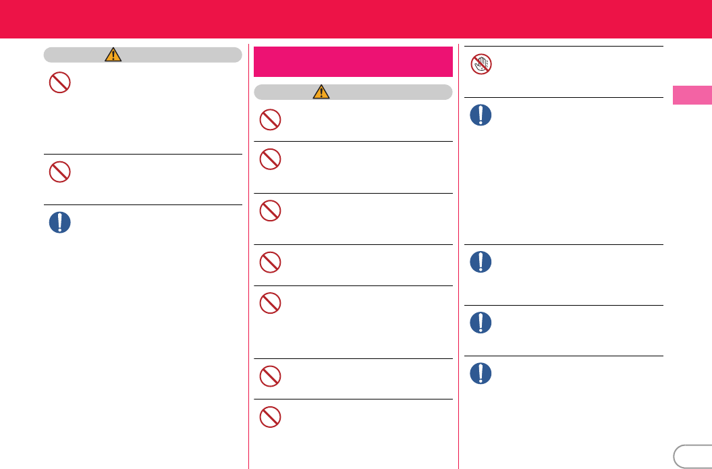The image size is (712, 469).
Task: Click the topmost prohibition icon in left column
Action: pos(59,82)
